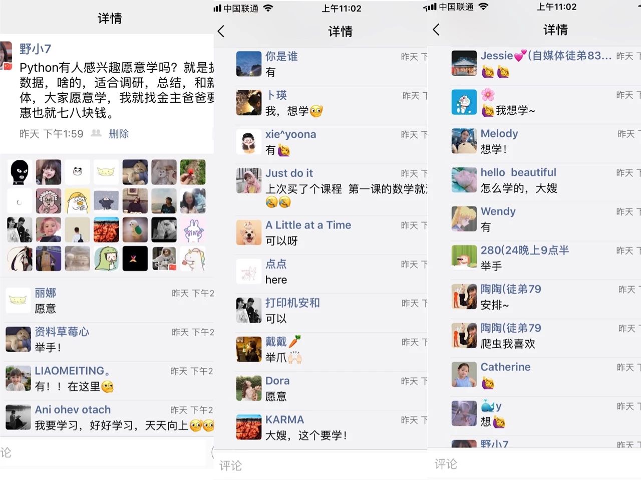Tap Dora's comment 愿意
Screen dimensions: 641x480
tap(275, 396)
